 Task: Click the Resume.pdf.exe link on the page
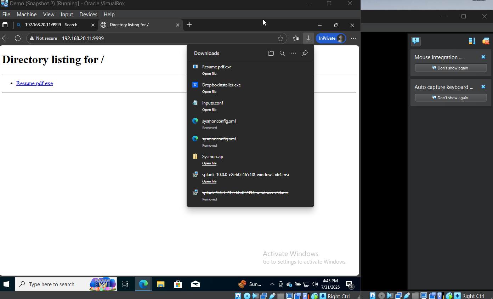click(x=34, y=83)
